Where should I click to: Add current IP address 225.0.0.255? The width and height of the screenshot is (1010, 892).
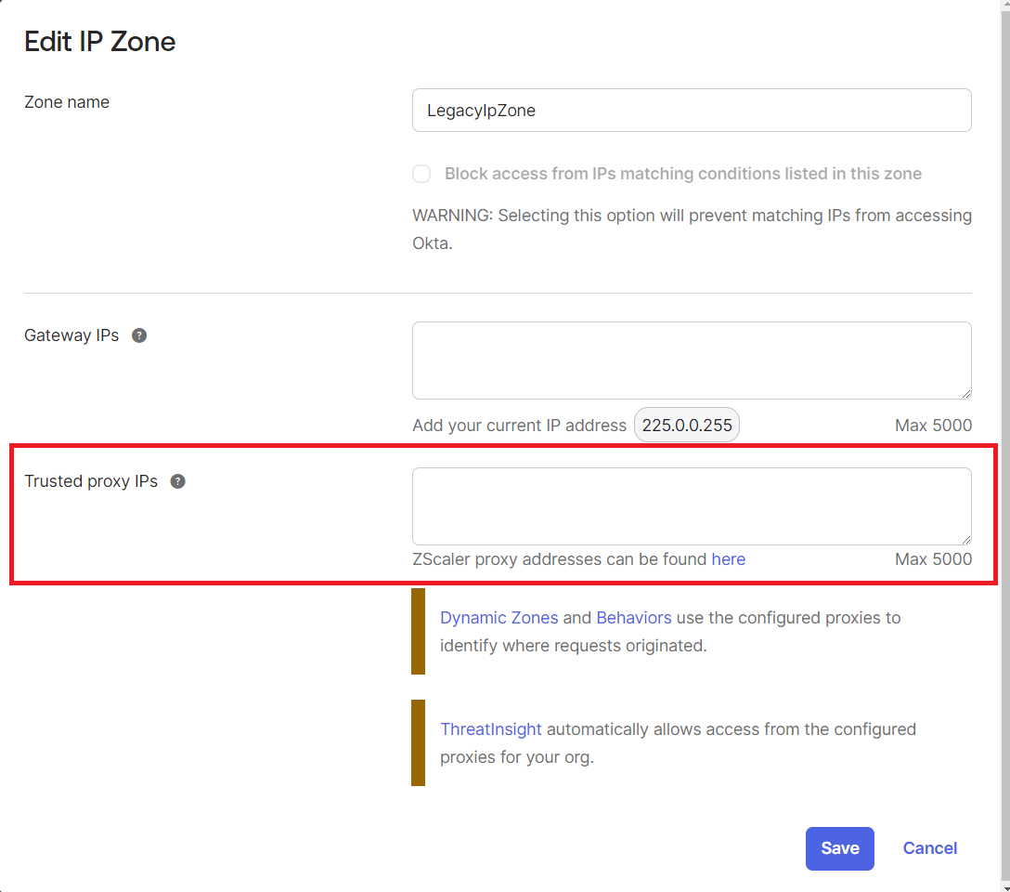tap(687, 426)
